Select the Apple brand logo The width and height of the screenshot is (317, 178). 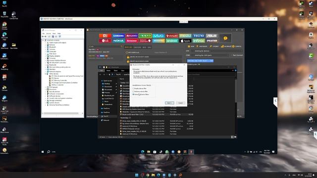[x=185, y=41]
